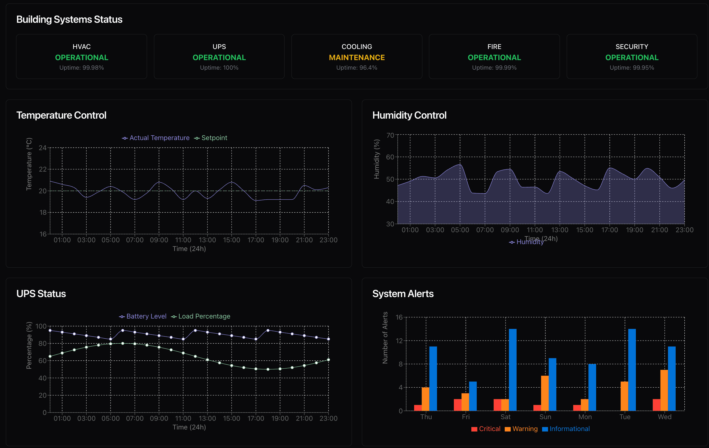Click the Humidity legend marker

(x=512, y=242)
